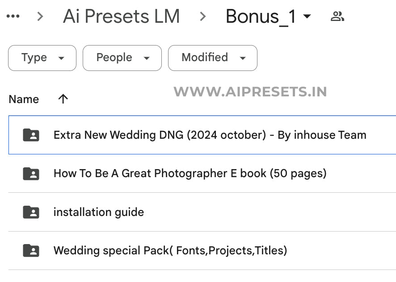Open the Modified filter dropdown
Image resolution: width=396 pixels, height=282 pixels.
coord(213,58)
